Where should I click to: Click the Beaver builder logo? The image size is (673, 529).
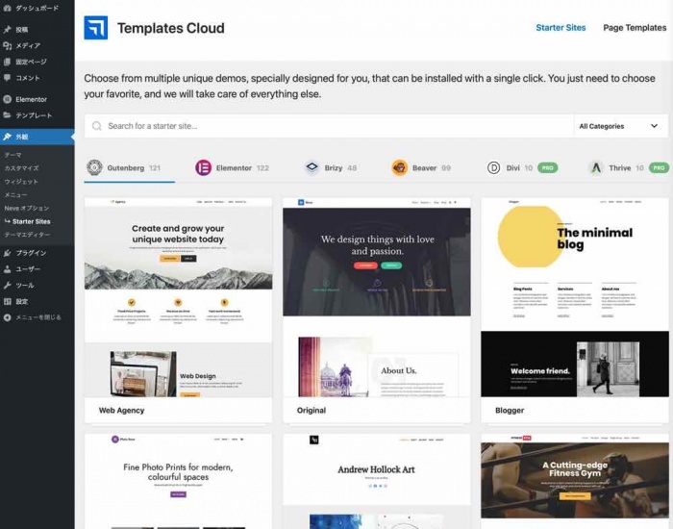(x=400, y=167)
